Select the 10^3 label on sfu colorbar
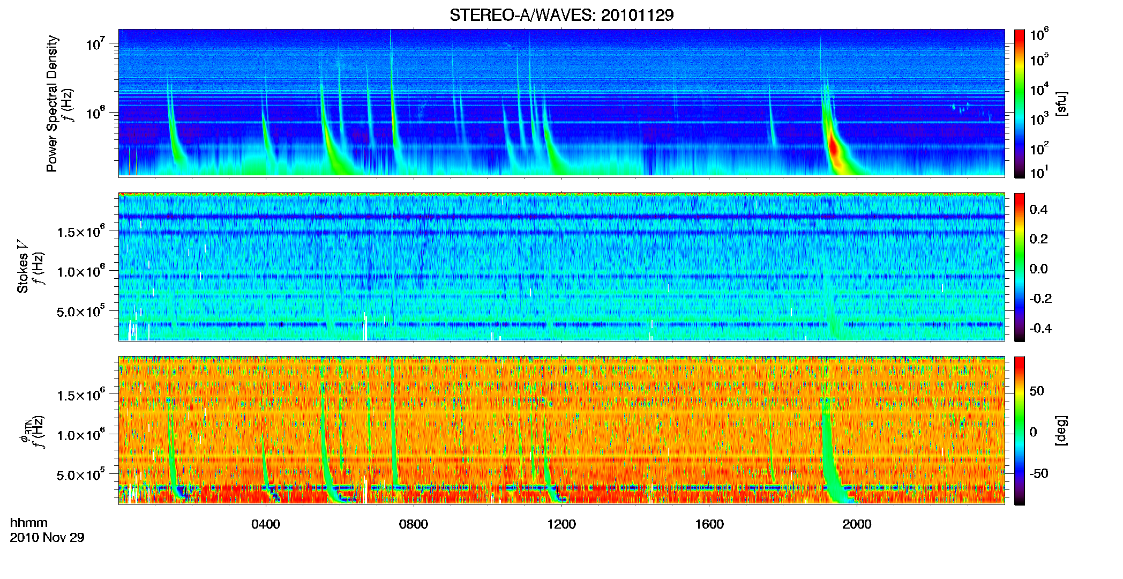Screen dimensions: 1123x579 click(1039, 118)
